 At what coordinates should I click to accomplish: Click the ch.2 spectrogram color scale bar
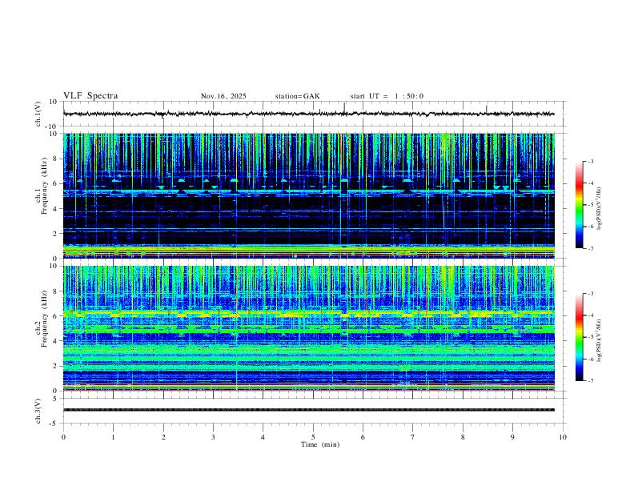tap(580, 337)
